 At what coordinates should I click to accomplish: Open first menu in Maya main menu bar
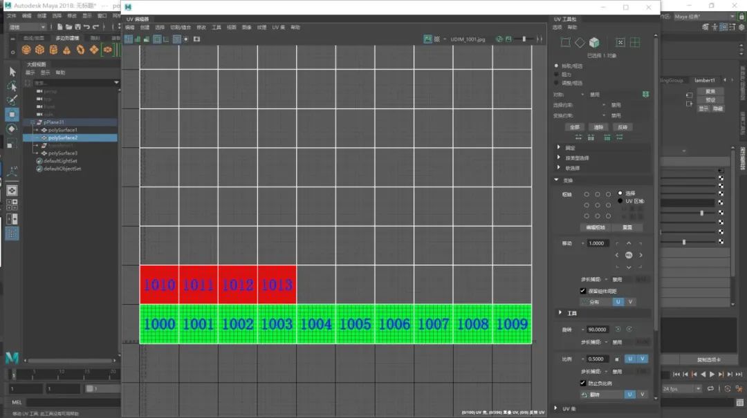(12, 16)
